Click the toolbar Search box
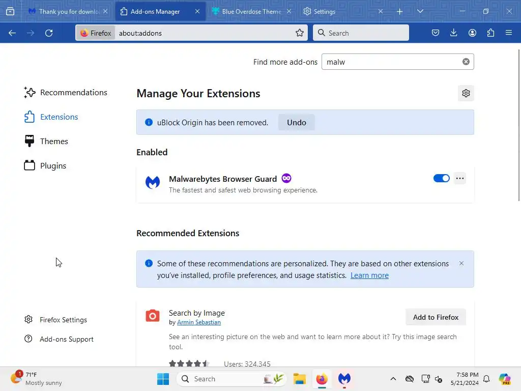The image size is (521, 391). pyautogui.click(x=361, y=33)
